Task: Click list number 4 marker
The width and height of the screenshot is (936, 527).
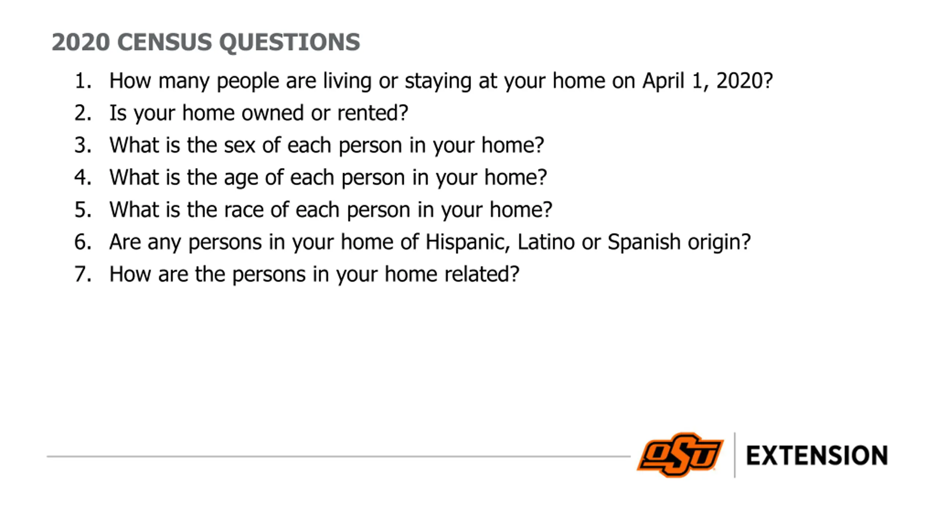Action: [x=83, y=177]
